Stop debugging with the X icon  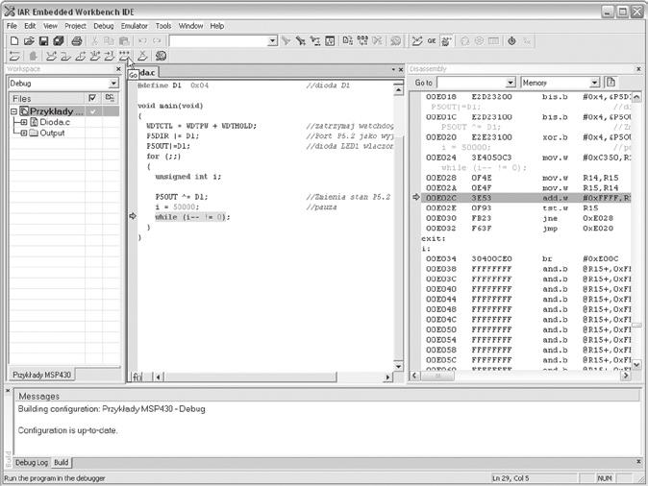pos(142,56)
